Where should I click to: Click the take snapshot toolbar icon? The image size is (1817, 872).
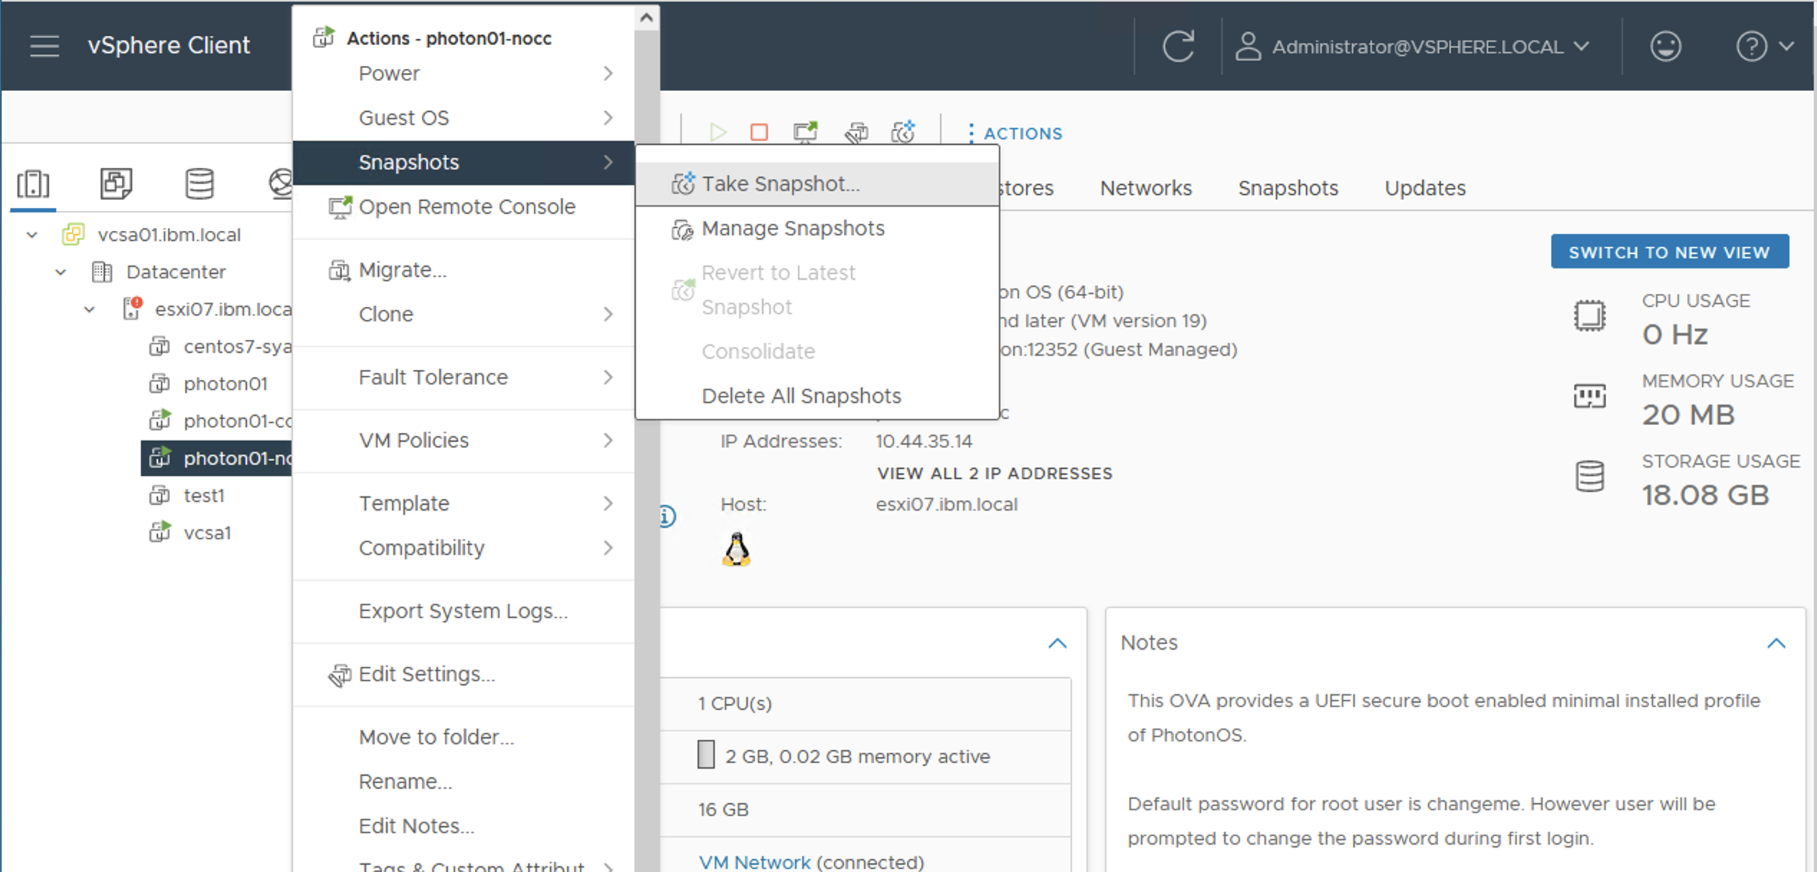(903, 133)
